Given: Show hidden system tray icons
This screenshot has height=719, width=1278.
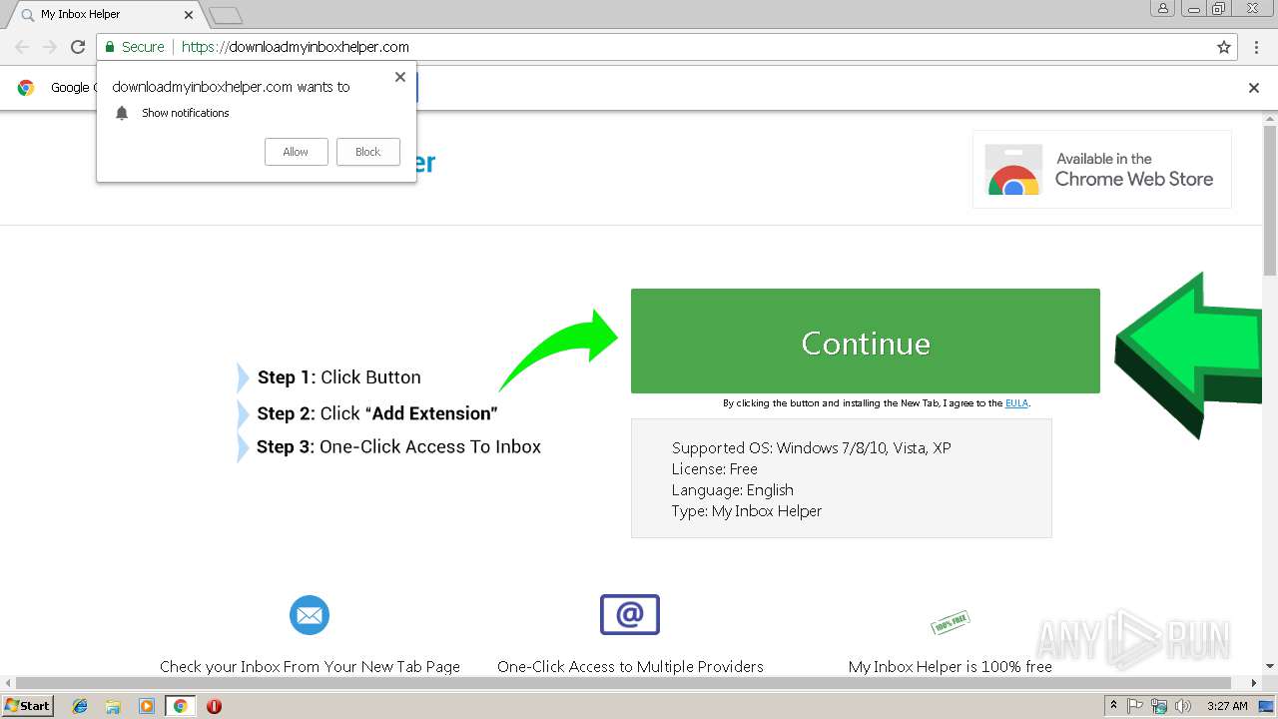Looking at the screenshot, I should click(x=1113, y=706).
